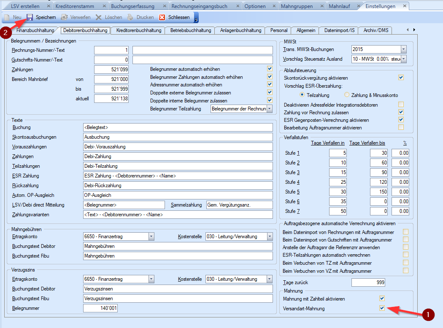The height and width of the screenshot is (328, 443).
Task: Click the Speichern save disk icon
Action: tap(30, 17)
